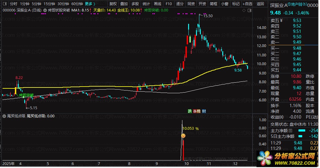Click the smiley face signal marker
320x168 pixels.
coord(183,136)
